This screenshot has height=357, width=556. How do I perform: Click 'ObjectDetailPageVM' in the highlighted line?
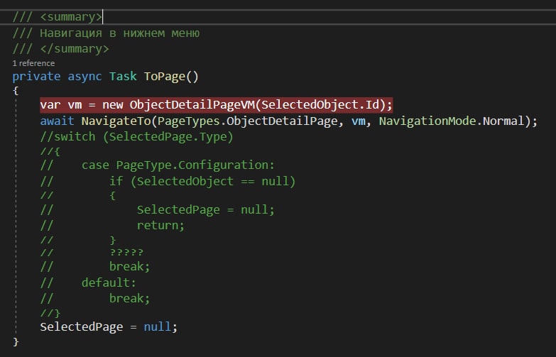coord(192,104)
